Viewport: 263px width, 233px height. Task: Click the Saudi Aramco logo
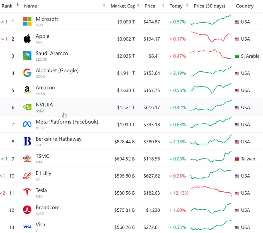27,56
